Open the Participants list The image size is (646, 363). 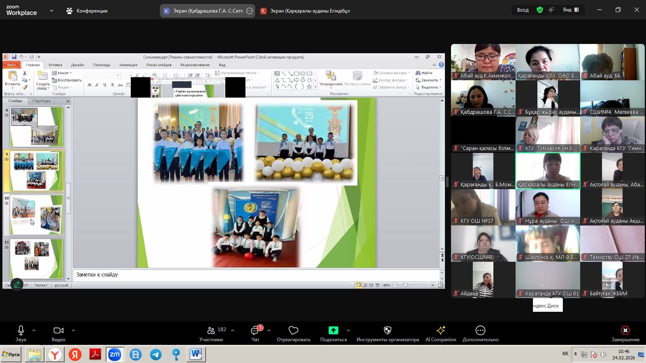pos(211,333)
